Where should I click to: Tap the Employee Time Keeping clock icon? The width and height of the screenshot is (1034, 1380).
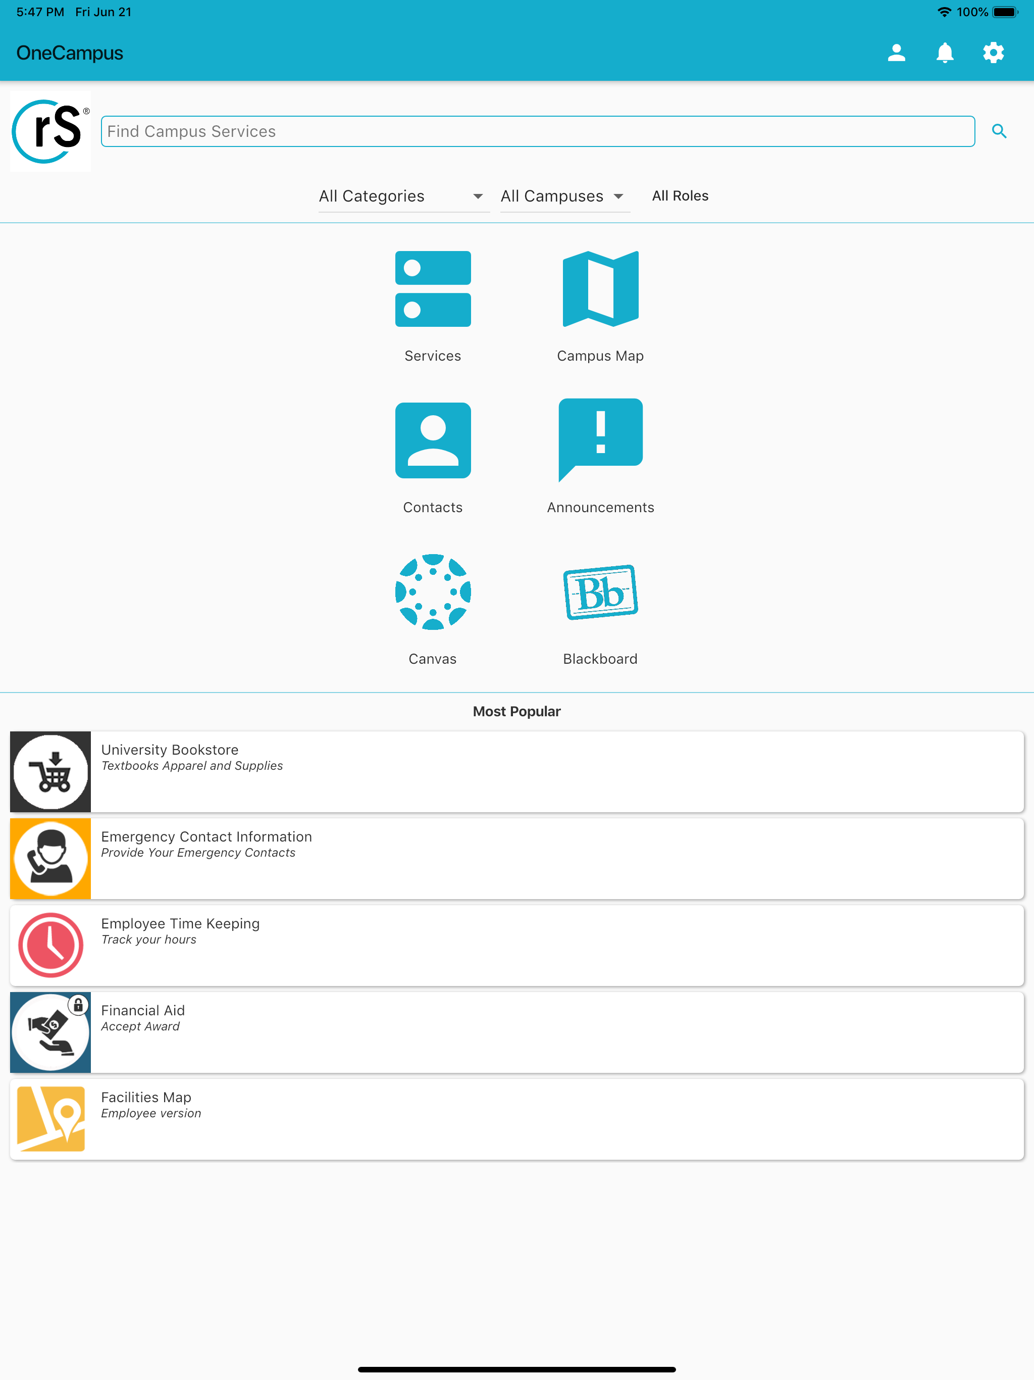50,945
